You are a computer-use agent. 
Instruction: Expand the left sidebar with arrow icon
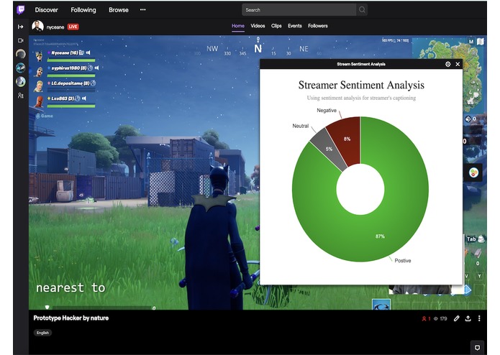click(x=20, y=27)
